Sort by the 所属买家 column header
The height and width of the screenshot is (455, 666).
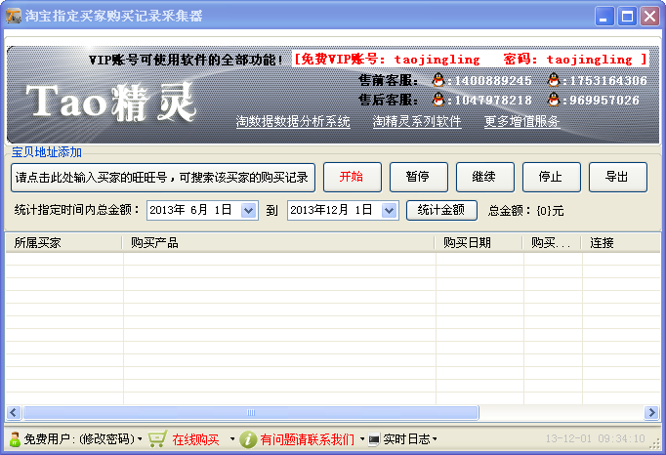[63, 242]
